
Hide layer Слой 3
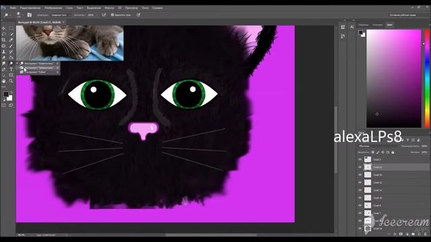tap(360, 159)
